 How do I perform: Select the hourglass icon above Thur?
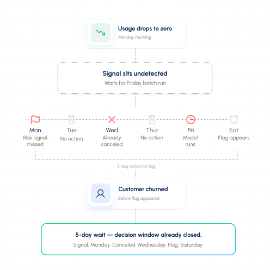152,119
